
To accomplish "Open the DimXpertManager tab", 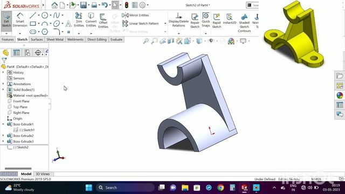I will click(x=38, y=53).
